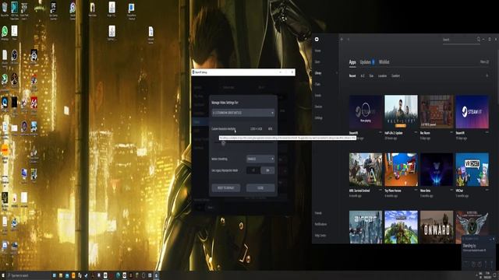Open Settings in the Oculus sidebar

(319, 117)
